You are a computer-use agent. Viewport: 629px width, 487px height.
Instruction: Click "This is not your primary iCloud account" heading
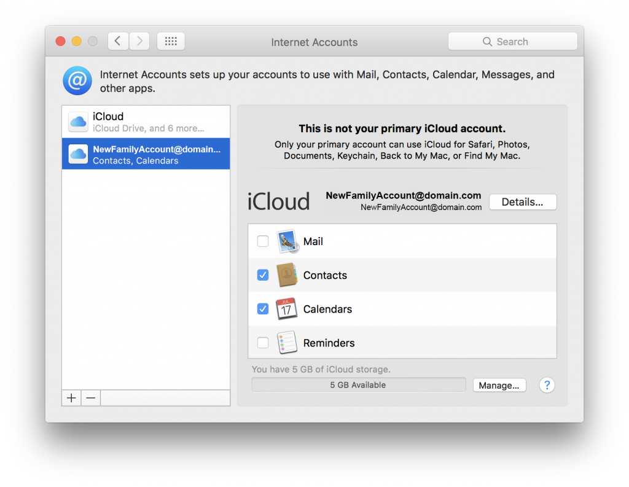click(x=402, y=128)
